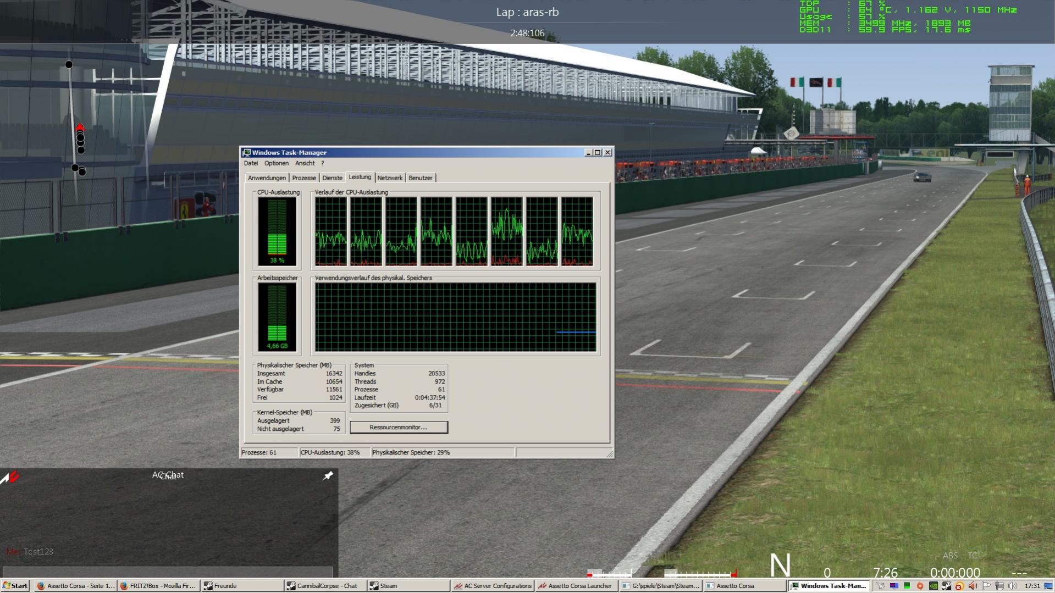This screenshot has width=1055, height=593.
Task: Open Steam icon in system tray
Action: (x=946, y=586)
